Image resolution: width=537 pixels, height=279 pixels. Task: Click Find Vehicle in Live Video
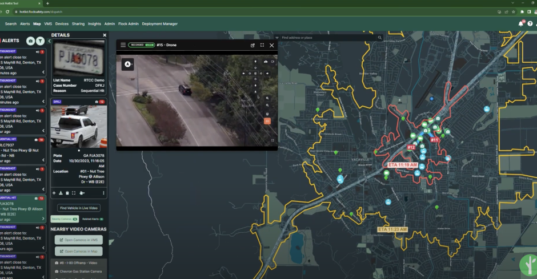click(79, 208)
